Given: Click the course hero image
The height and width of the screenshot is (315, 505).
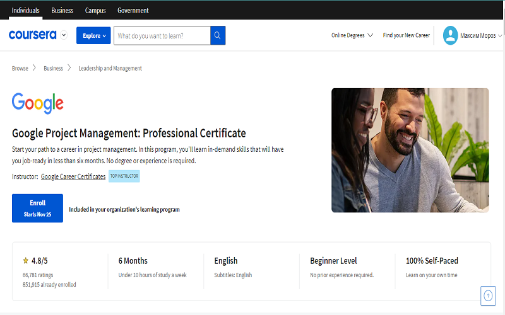Looking at the screenshot, I should (x=410, y=150).
